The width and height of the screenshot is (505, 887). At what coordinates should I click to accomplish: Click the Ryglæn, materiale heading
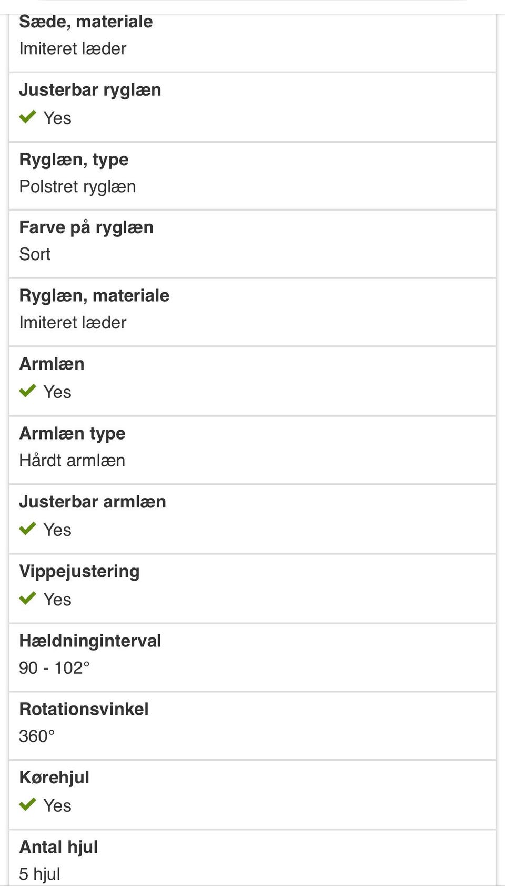click(x=94, y=295)
